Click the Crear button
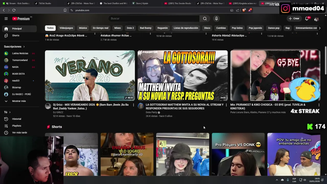 [294, 18]
